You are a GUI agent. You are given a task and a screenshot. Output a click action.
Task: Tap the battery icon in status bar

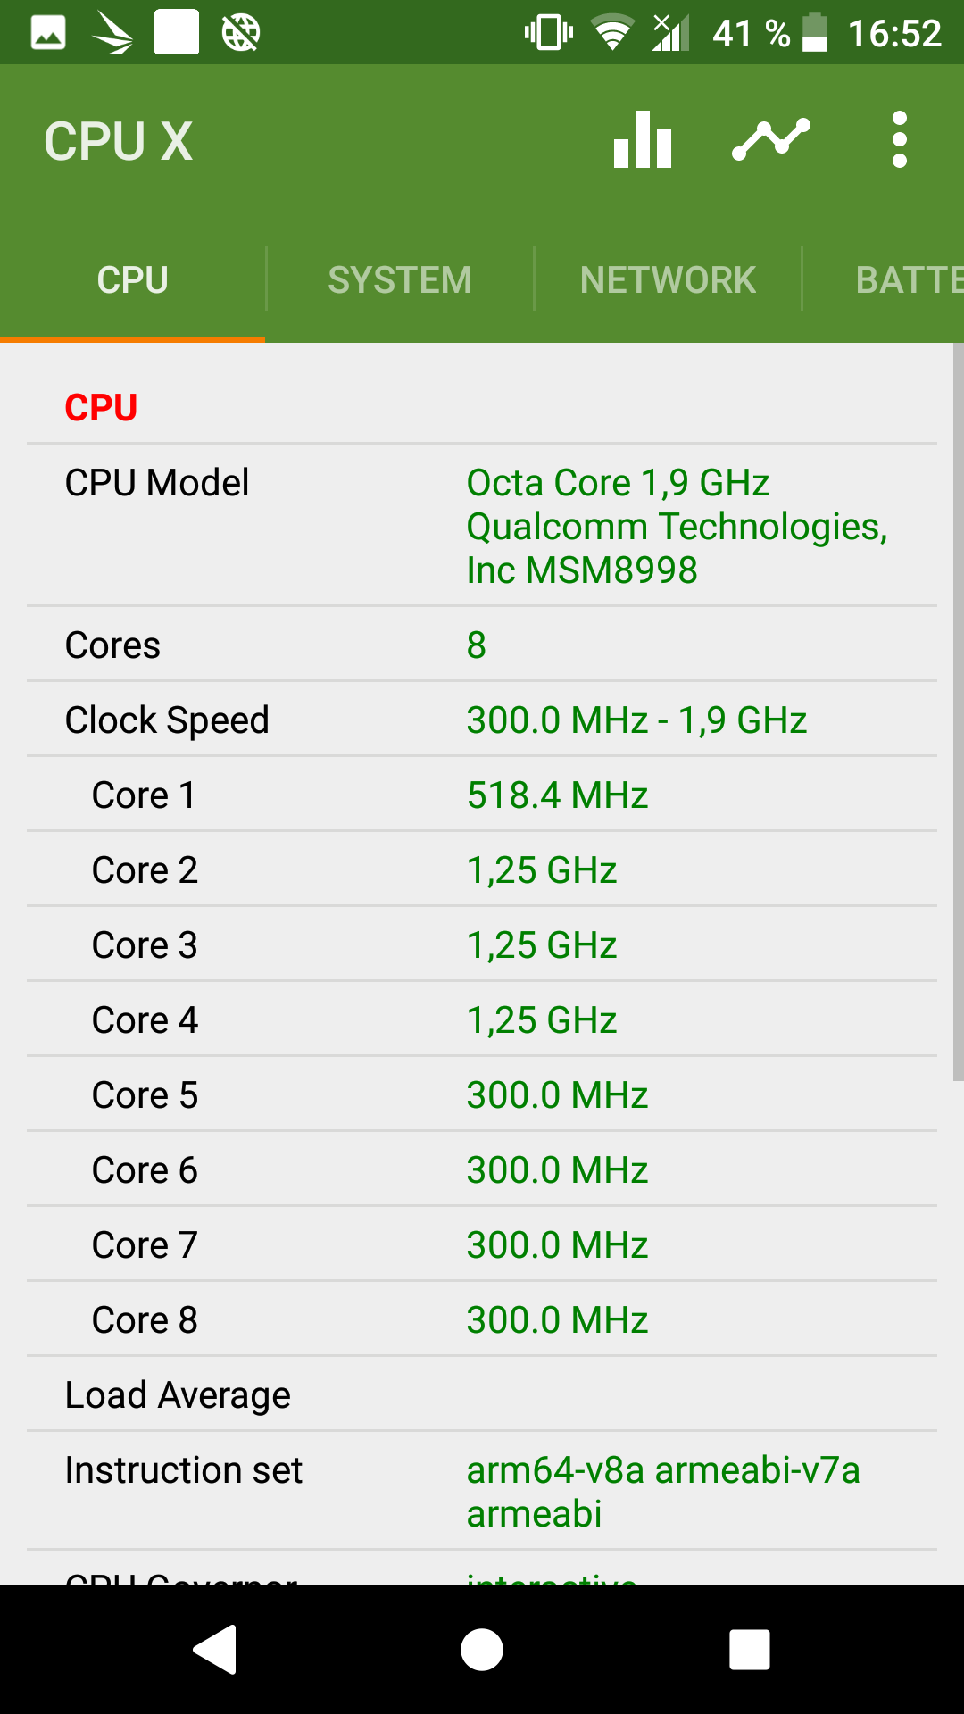pyautogui.click(x=815, y=33)
